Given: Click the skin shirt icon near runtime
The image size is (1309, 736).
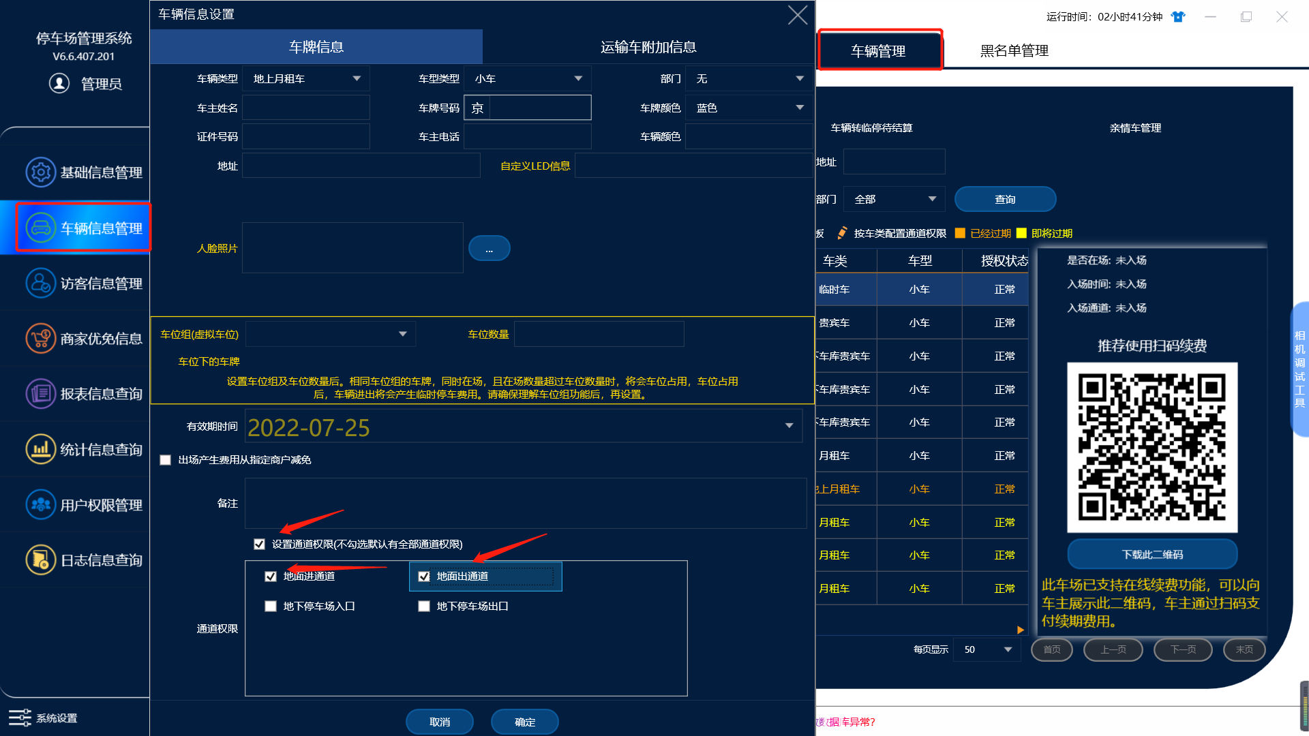Looking at the screenshot, I should pos(1178,16).
